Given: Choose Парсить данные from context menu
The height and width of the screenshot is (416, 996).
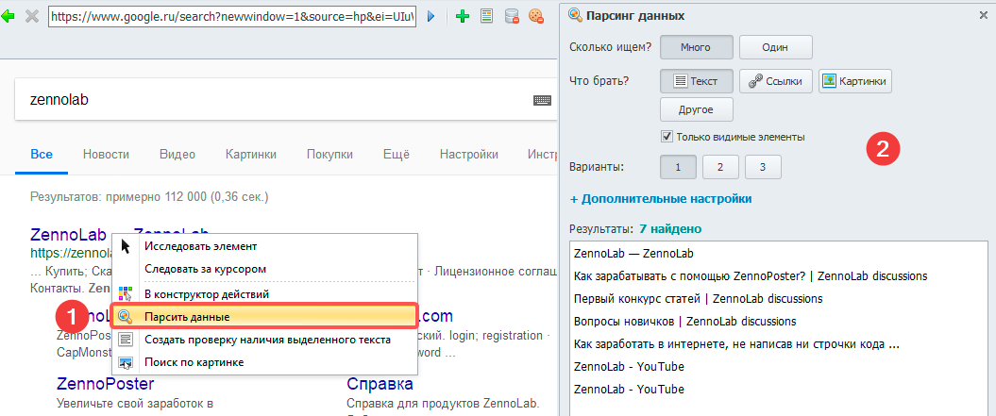Looking at the screenshot, I should point(264,316).
